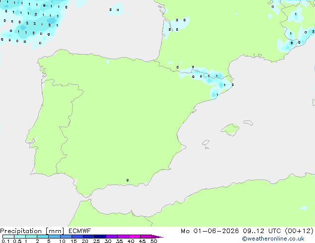Click the 5–10 mm sky-blue legend swatch

pos(54,237)
